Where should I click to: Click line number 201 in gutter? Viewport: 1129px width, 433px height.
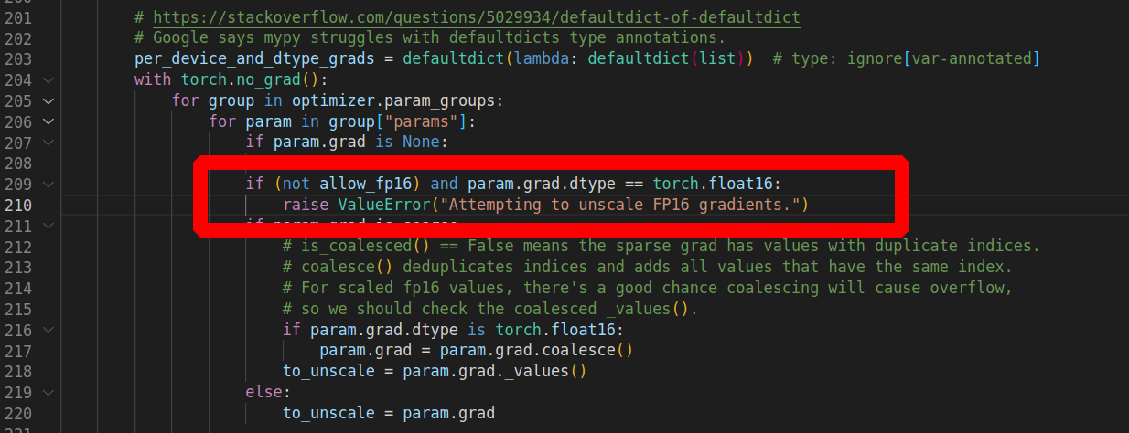click(17, 17)
